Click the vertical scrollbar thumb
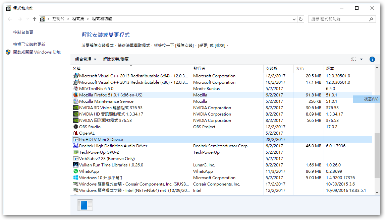The width and height of the screenshot is (385, 220). tap(377, 155)
